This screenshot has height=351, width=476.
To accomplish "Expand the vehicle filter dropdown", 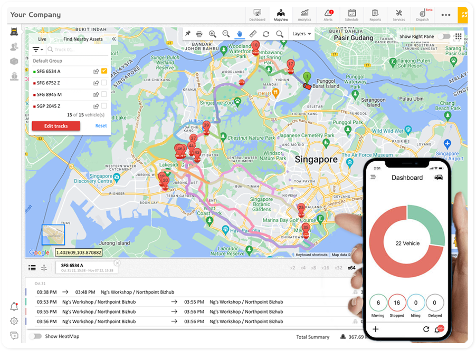I will (38, 50).
